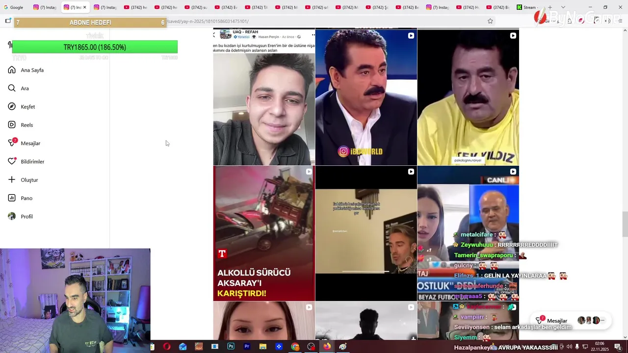The image size is (628, 353).
Task: Open Windows notification center icon
Action: tap(618, 347)
